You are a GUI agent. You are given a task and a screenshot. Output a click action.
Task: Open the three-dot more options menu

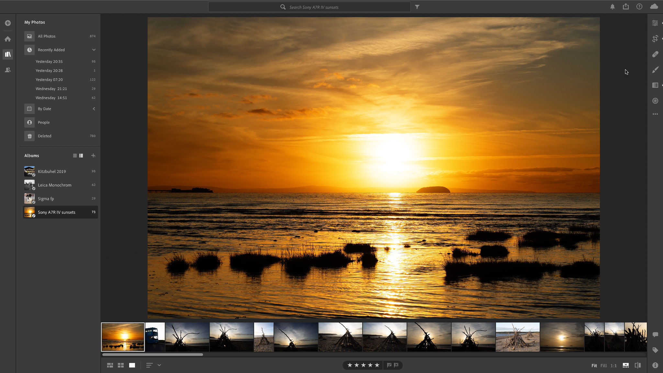coord(655,114)
